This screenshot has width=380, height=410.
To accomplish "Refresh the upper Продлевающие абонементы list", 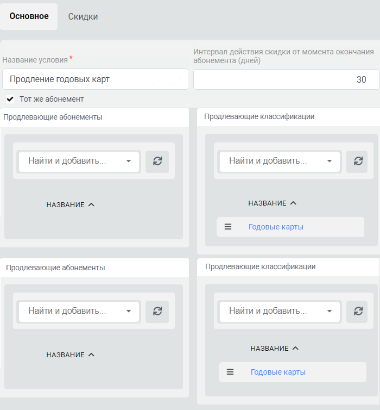I will [157, 161].
